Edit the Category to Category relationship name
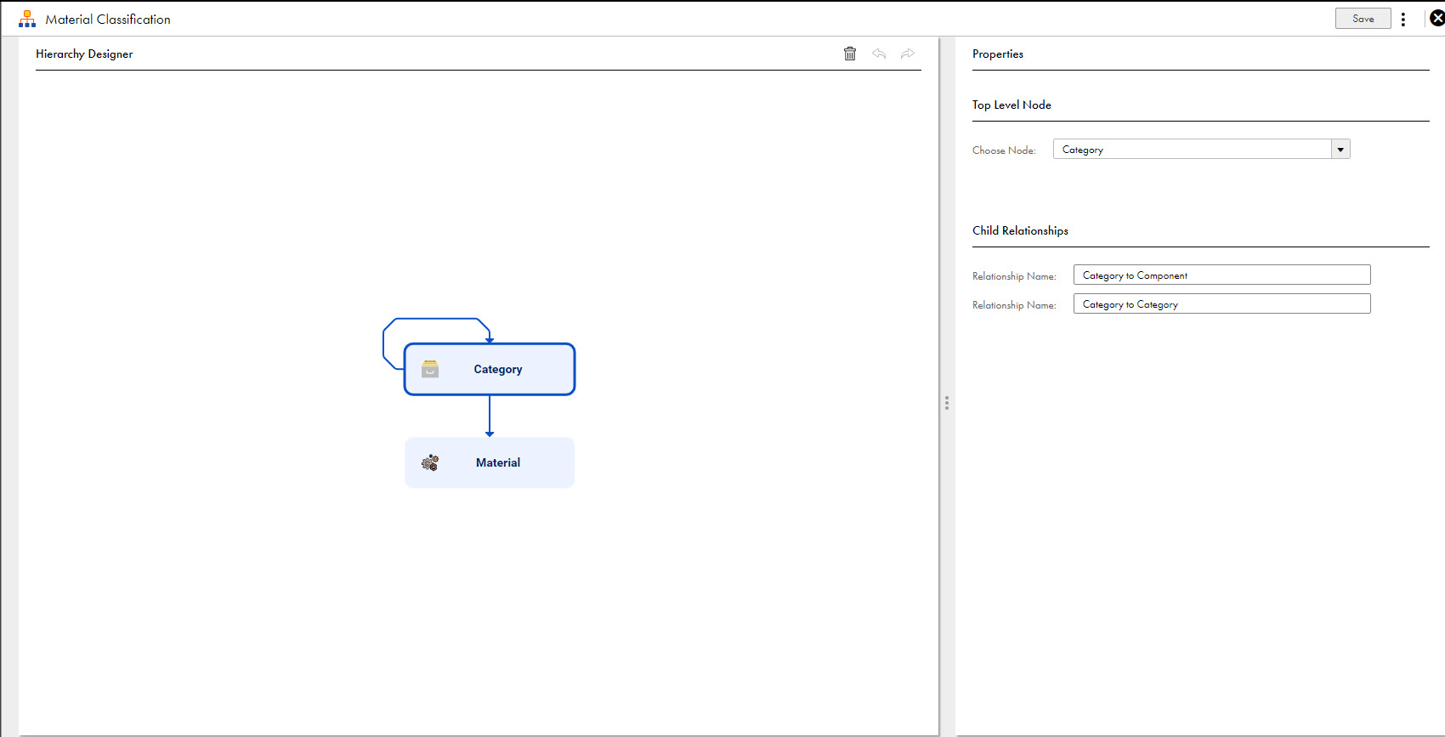This screenshot has height=737, width=1445. tap(1221, 304)
